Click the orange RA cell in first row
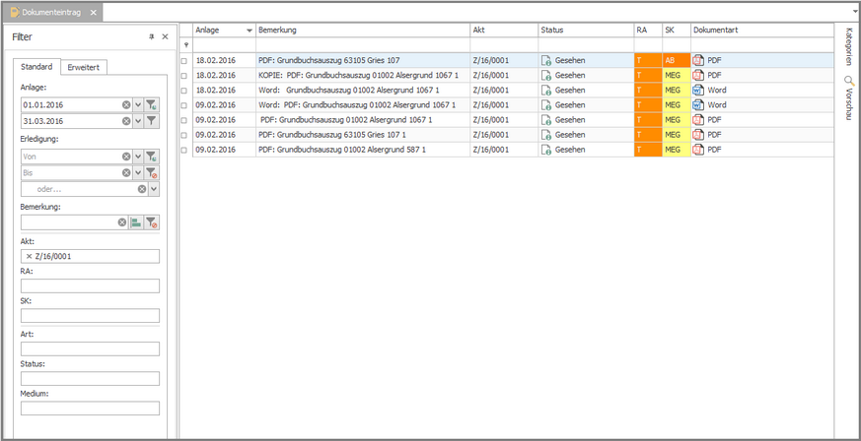861x441 pixels. [647, 60]
